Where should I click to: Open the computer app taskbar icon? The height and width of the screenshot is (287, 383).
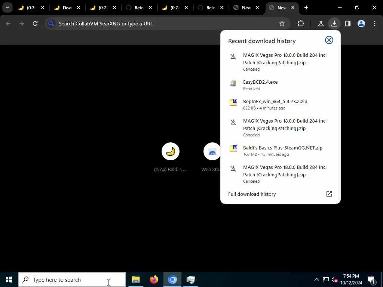[x=190, y=280]
